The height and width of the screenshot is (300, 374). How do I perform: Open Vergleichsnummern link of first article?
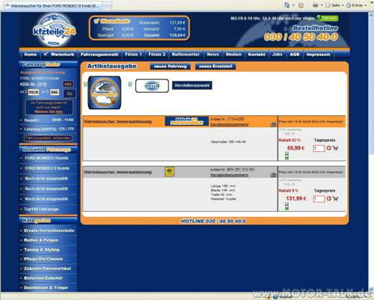coord(229,124)
